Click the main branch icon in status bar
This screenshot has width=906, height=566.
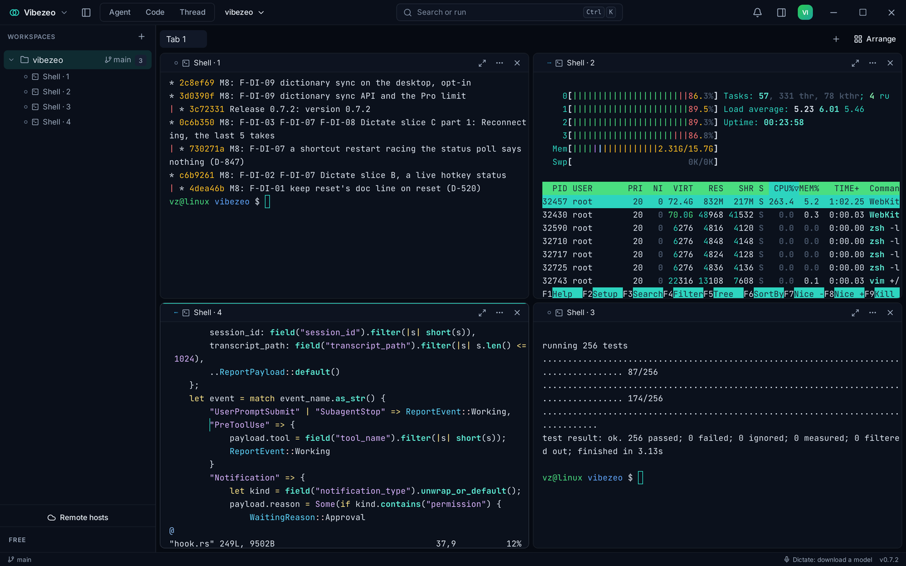[x=11, y=560]
